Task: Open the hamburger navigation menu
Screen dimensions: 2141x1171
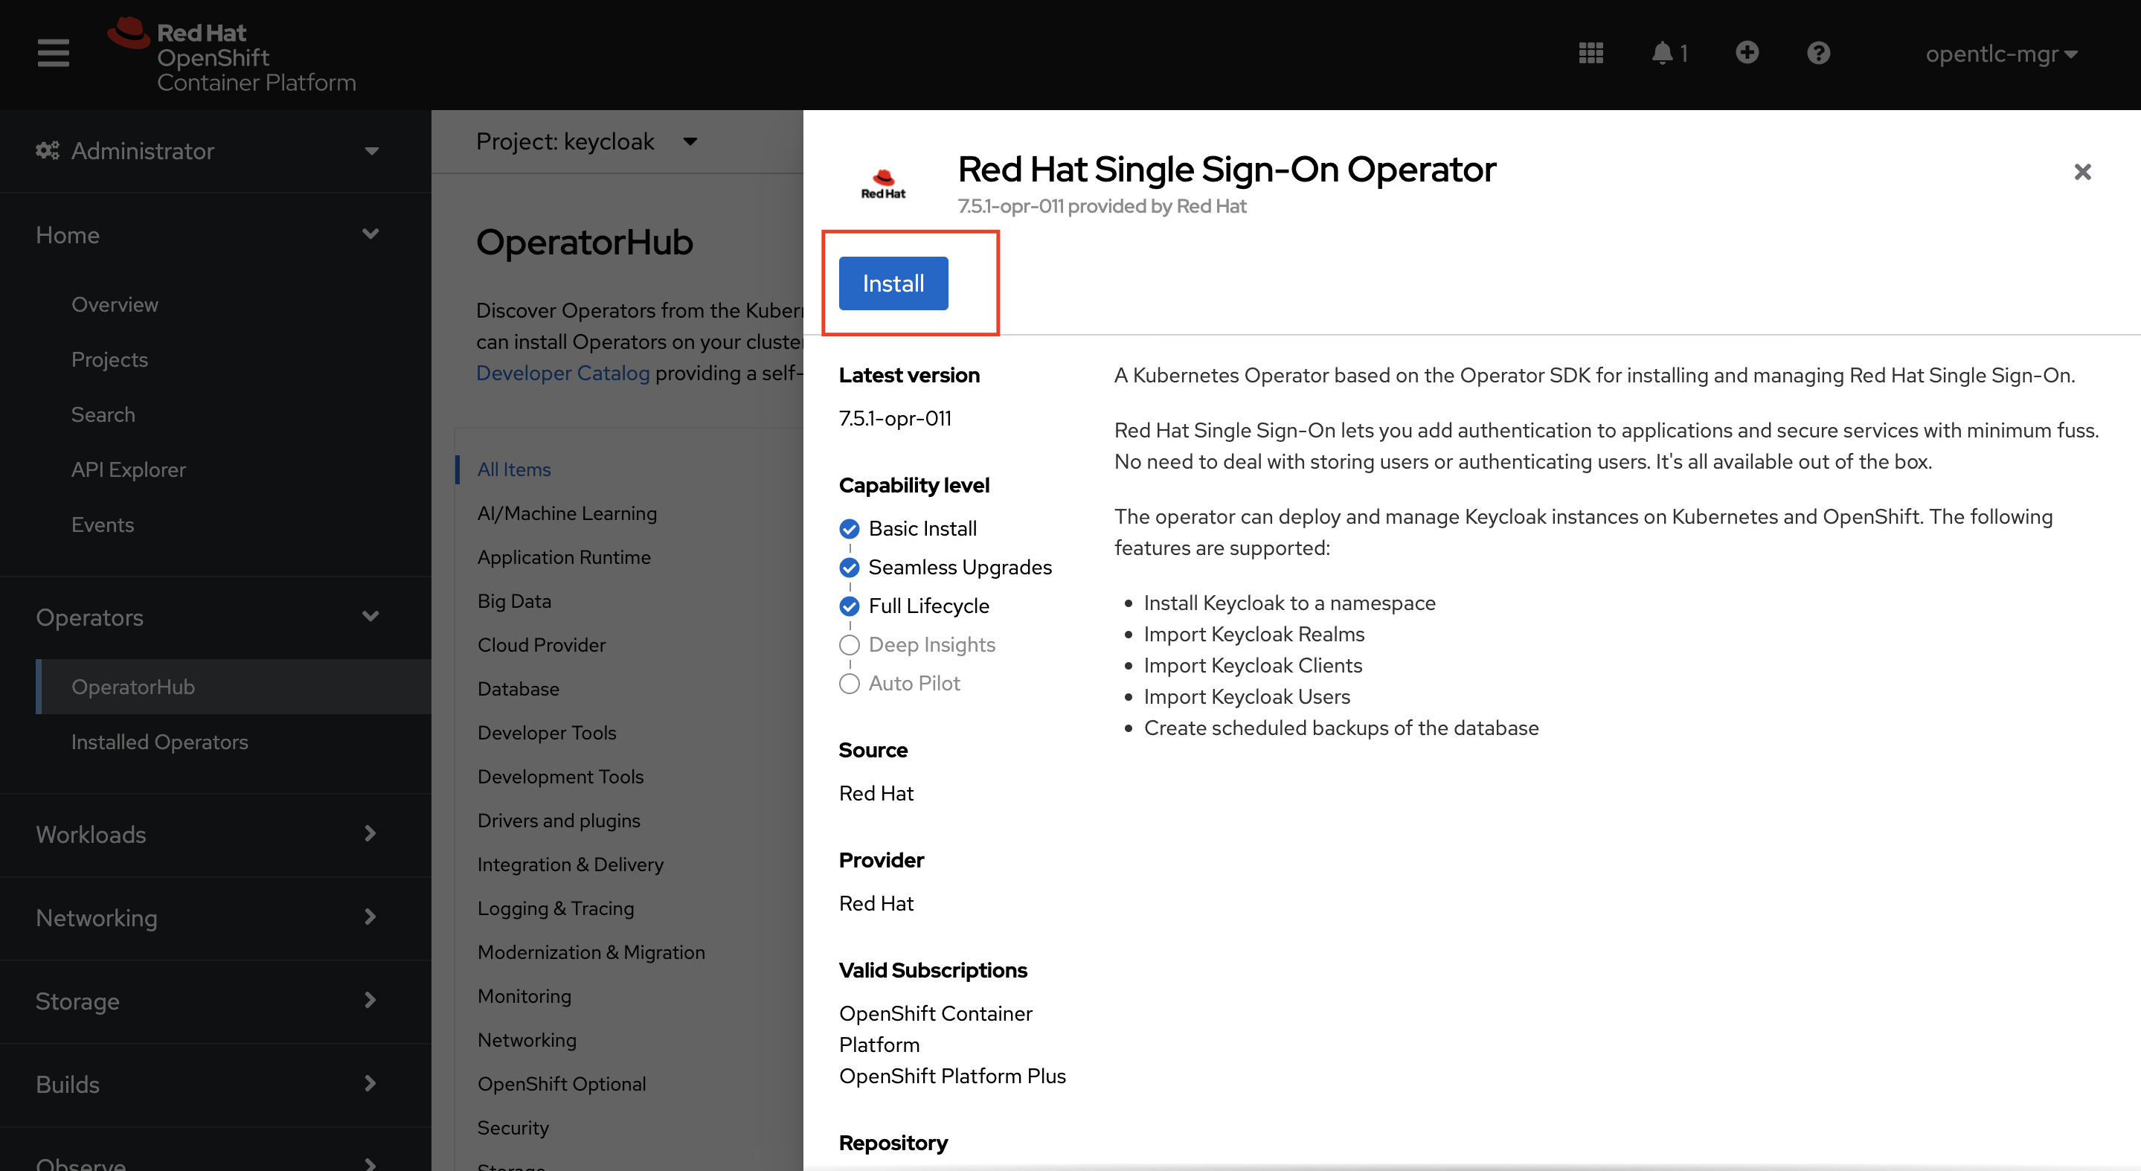Action: (x=54, y=54)
